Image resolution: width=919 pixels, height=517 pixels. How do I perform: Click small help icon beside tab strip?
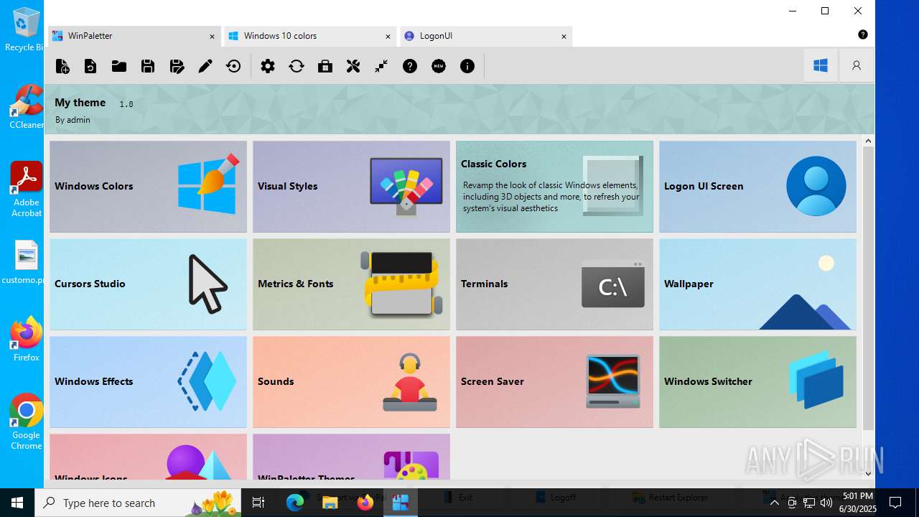(863, 34)
